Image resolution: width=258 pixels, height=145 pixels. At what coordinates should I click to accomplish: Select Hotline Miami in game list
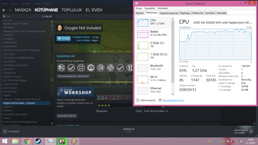pyautogui.click(x=10, y=43)
